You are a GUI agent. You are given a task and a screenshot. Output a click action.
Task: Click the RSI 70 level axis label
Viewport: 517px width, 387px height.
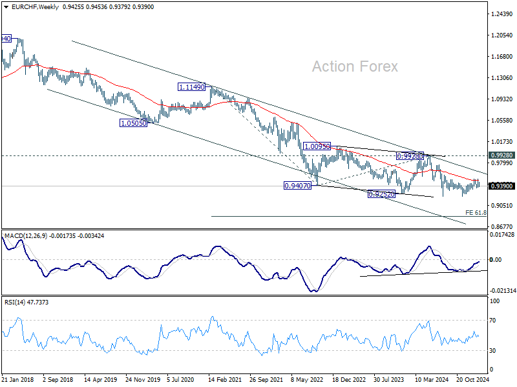pos(492,321)
